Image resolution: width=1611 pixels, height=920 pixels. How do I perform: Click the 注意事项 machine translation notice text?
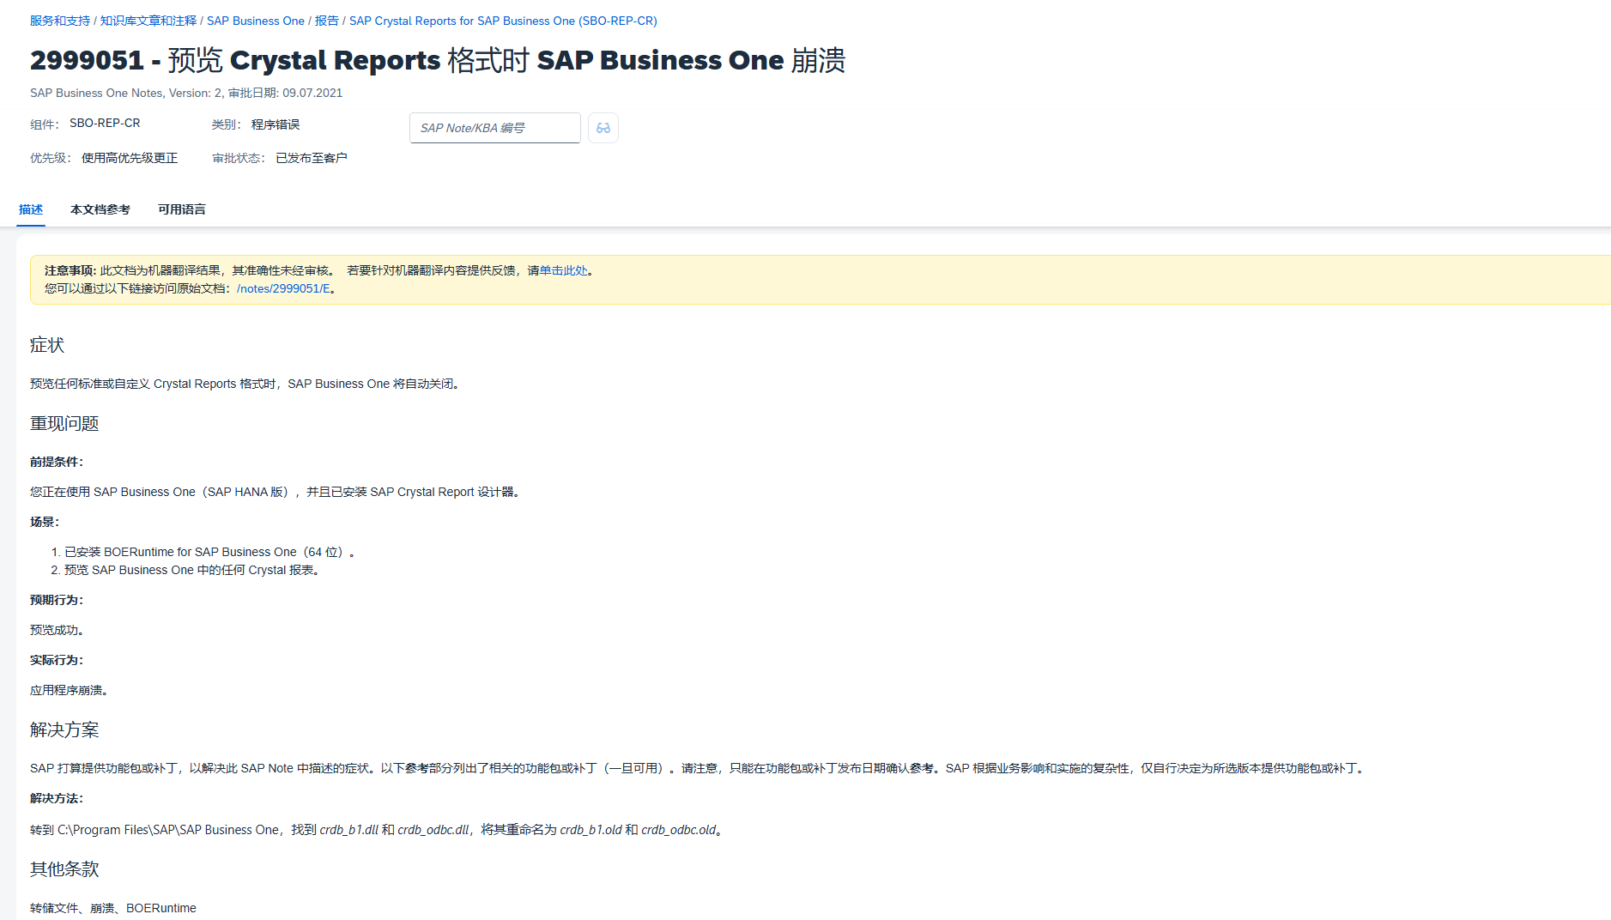point(318,270)
